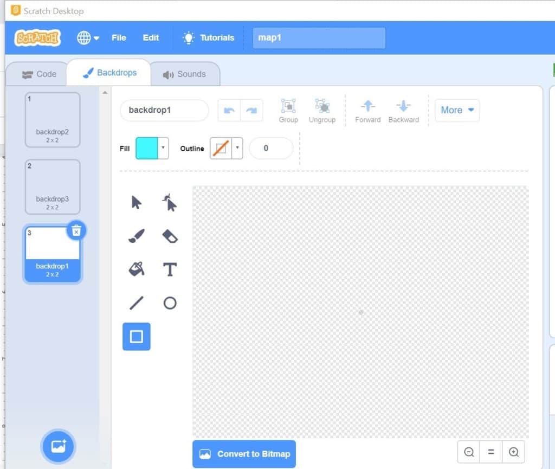Viewport: 555px width, 469px height.
Task: Delete backdrop1 with the trash icon
Action: click(x=76, y=231)
